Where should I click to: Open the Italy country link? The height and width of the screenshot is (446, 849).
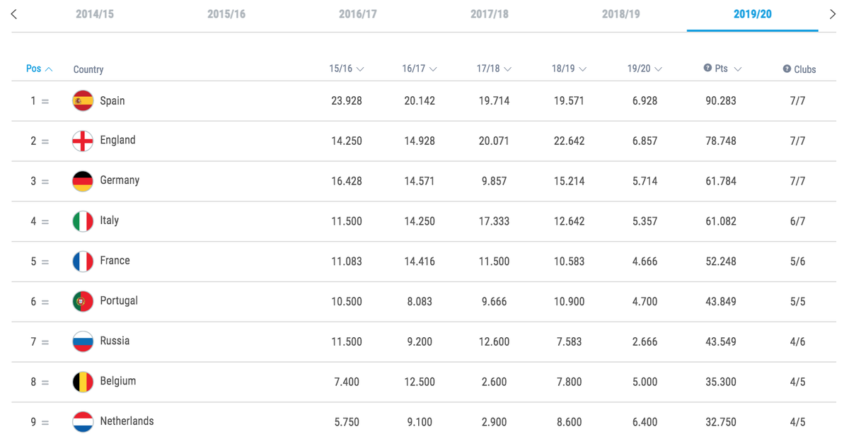pos(109,221)
